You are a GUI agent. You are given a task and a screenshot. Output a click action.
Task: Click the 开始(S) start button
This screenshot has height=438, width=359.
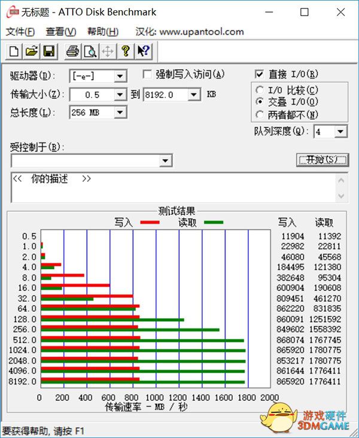[x=323, y=160]
